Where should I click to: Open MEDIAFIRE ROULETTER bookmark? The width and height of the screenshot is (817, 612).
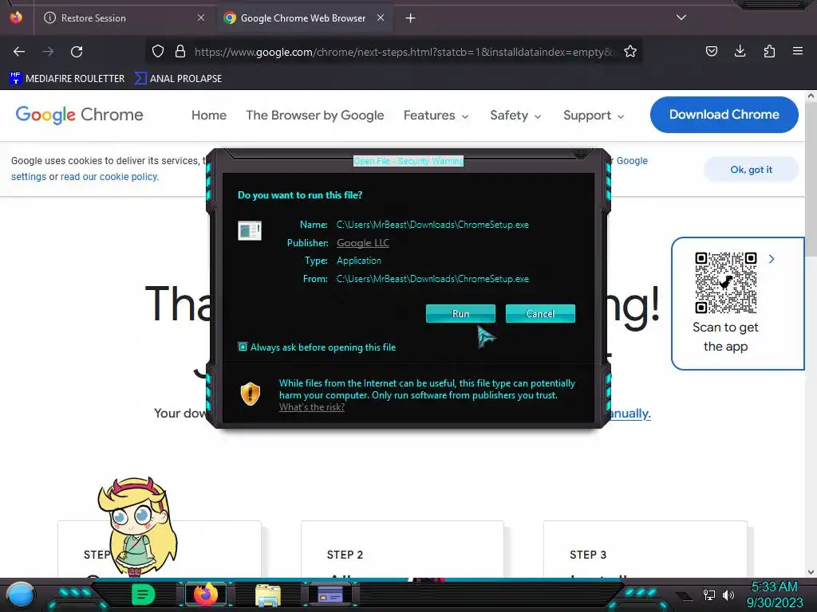67,79
